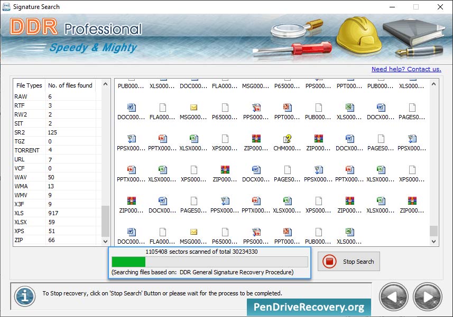
Task: Click the 917 count in XLS row
Action: coord(53,213)
